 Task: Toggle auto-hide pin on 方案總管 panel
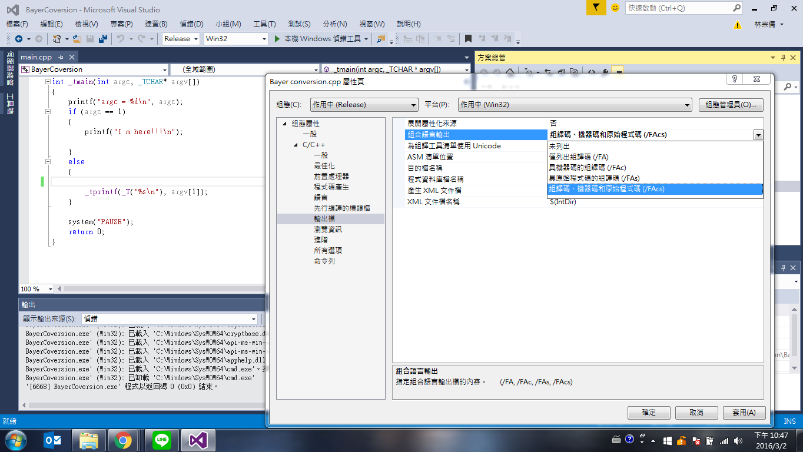[782, 58]
